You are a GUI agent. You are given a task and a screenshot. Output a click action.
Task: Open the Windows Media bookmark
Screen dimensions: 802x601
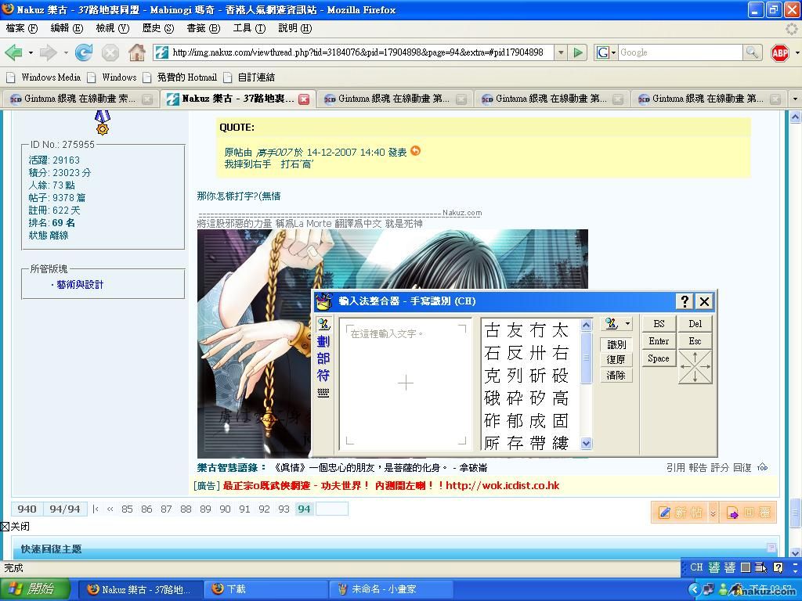click(x=44, y=77)
